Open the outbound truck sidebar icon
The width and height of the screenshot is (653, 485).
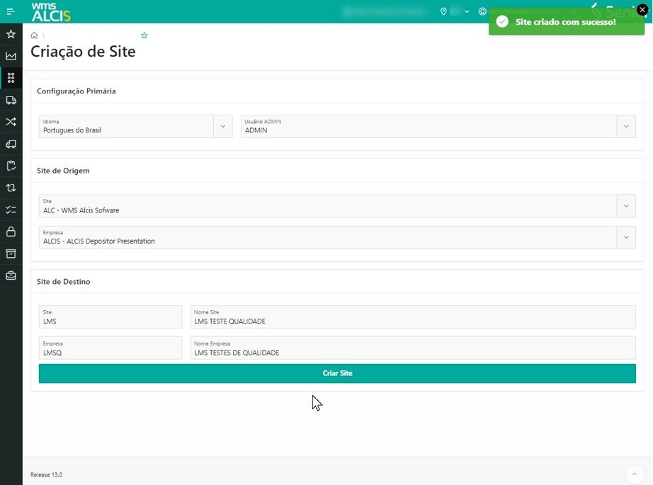11,144
